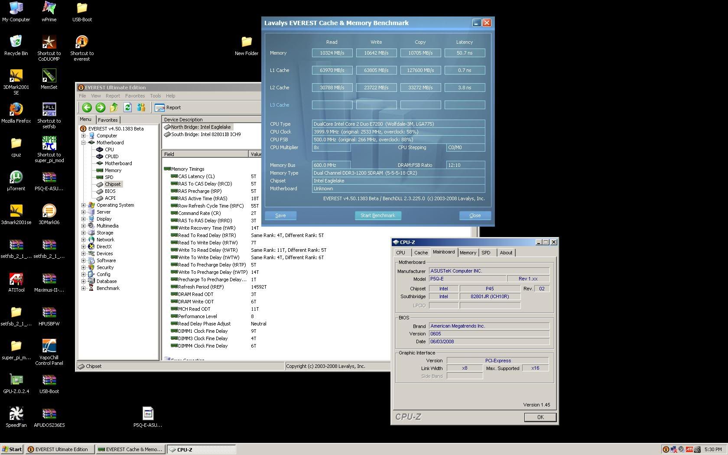Click the P5Q-E-ASU file icon on desktop bottom

[148, 417]
